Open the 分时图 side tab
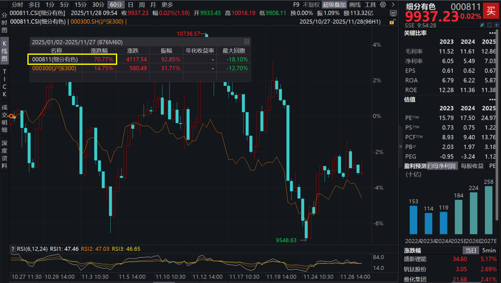The image size is (501, 283). pyautogui.click(x=4, y=23)
